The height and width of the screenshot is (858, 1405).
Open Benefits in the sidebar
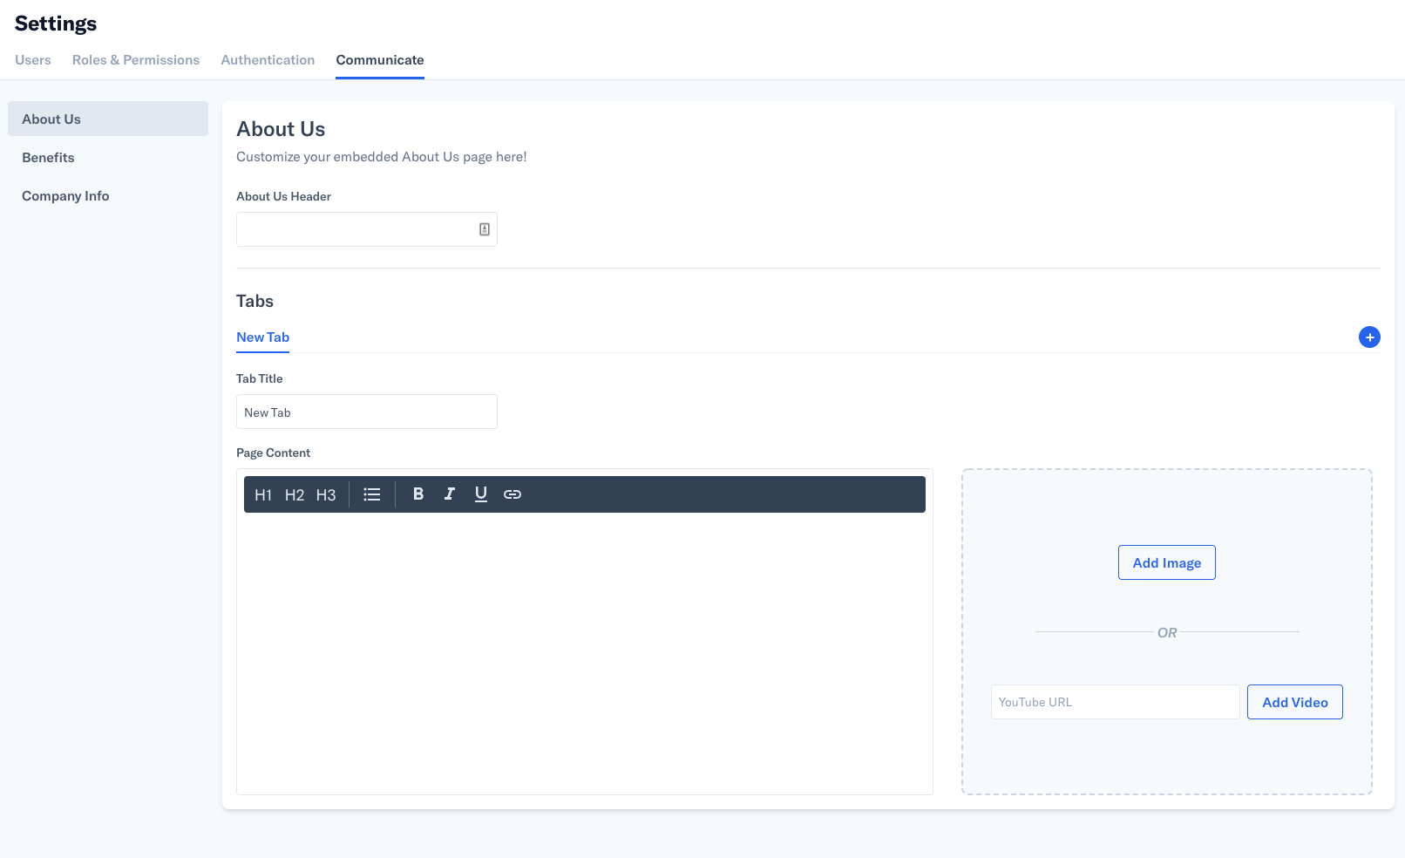tap(108, 157)
